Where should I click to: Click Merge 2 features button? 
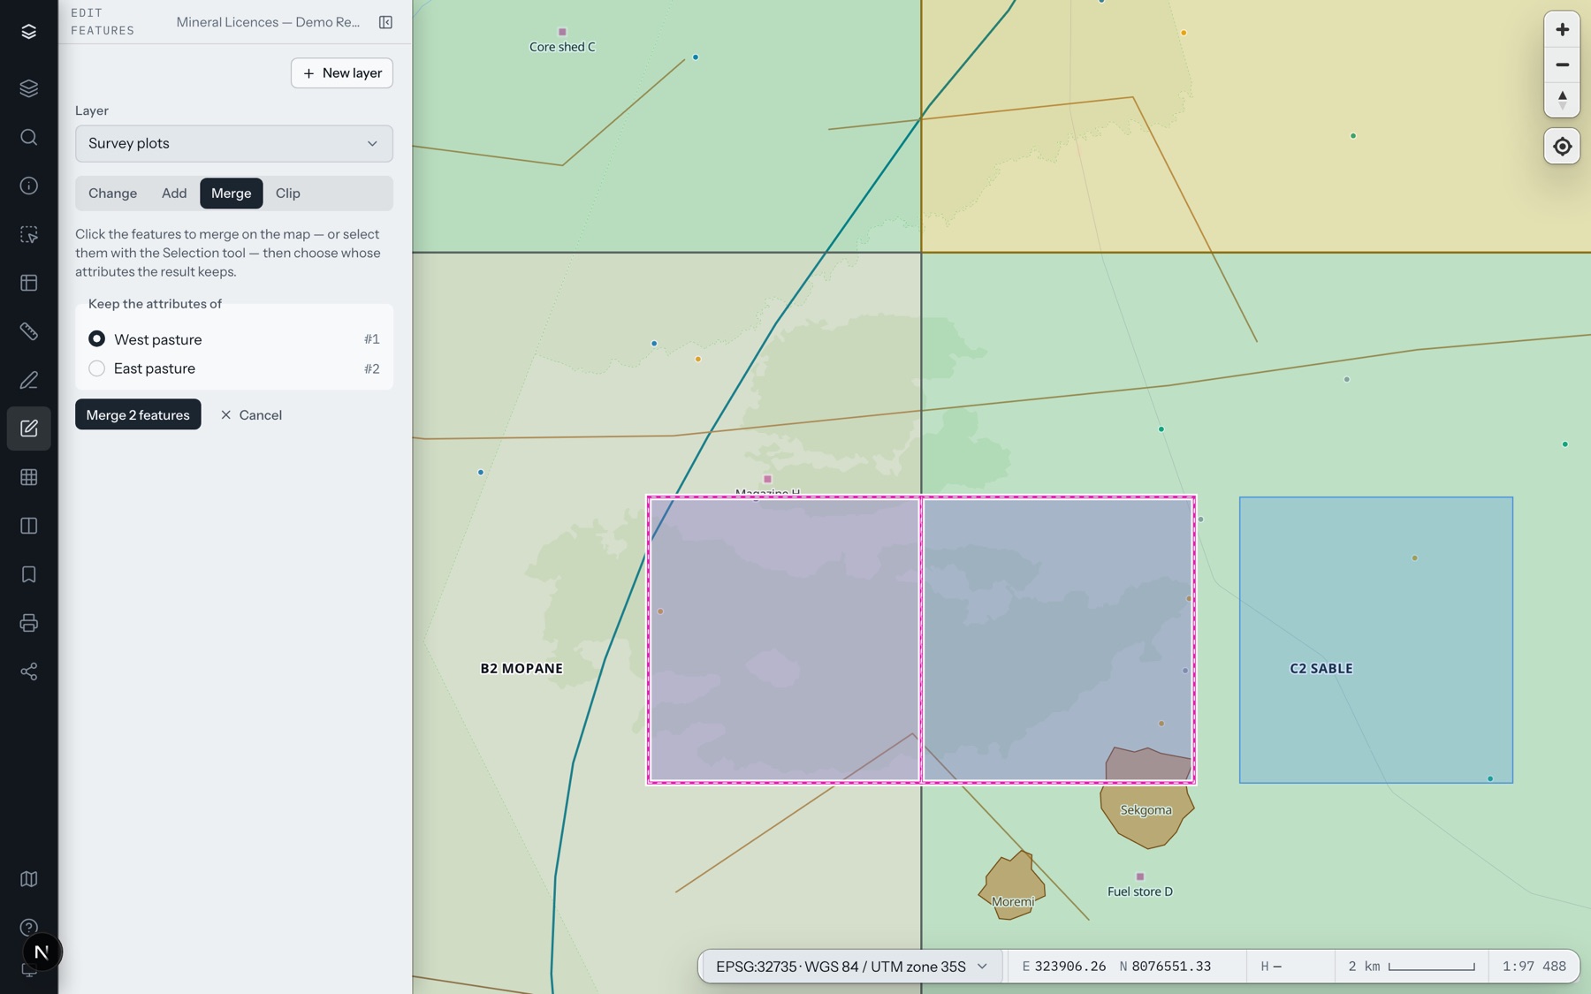(138, 414)
